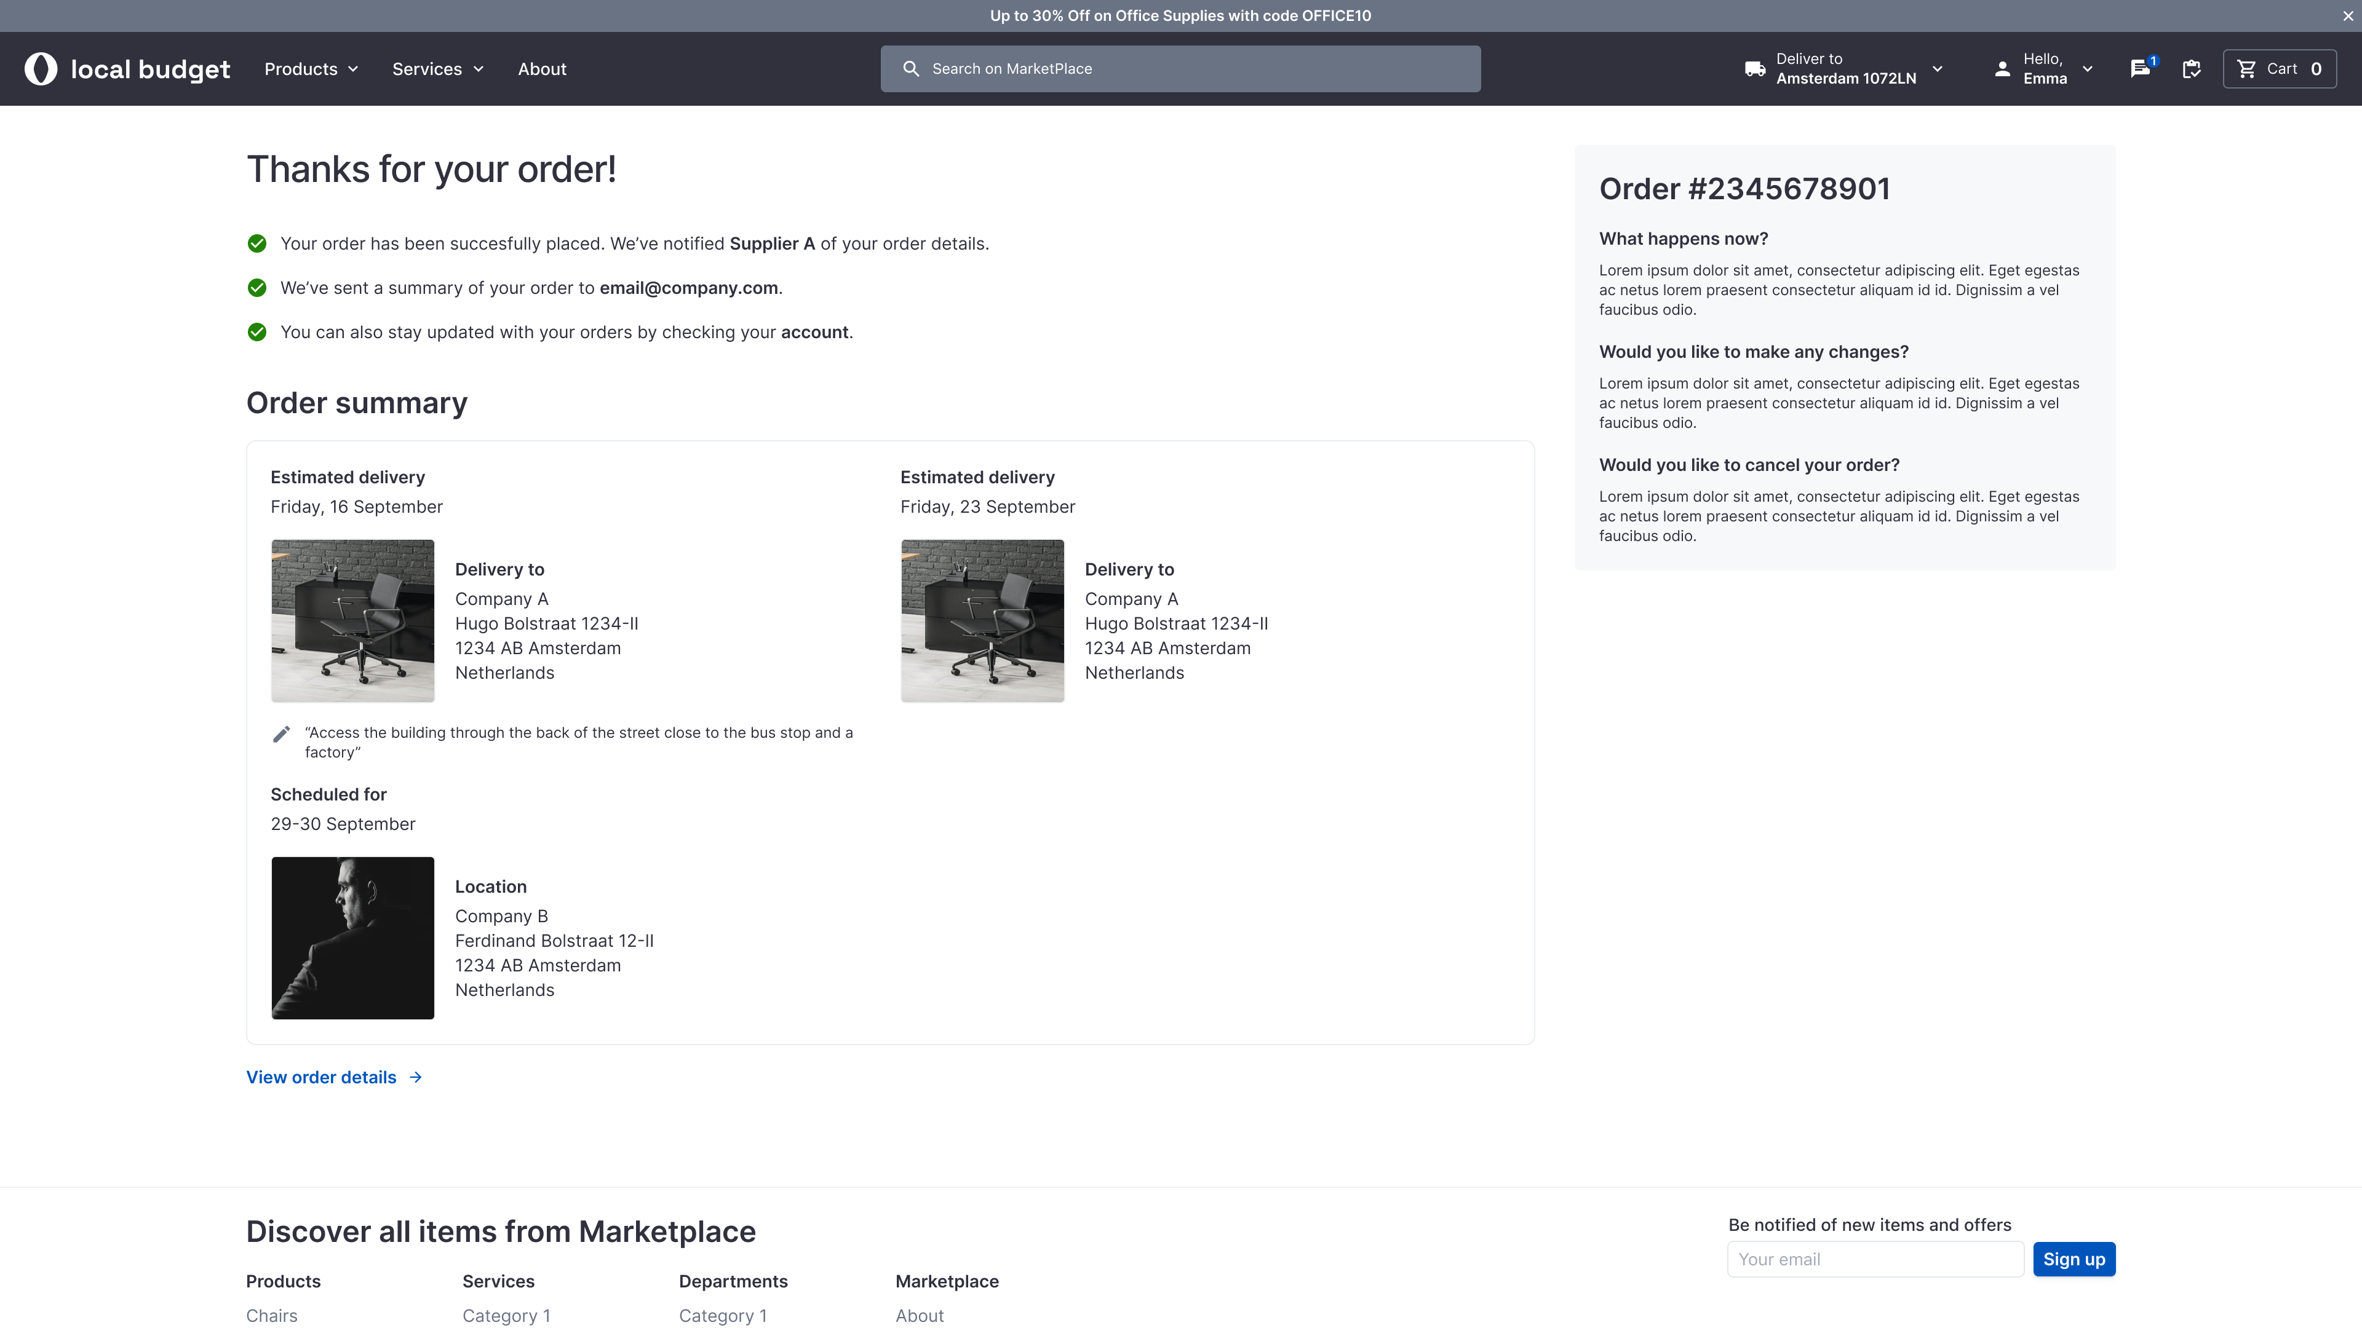2362x1328 pixels.
Task: Open the orders clipboard icon
Action: pyautogui.click(x=2192, y=69)
